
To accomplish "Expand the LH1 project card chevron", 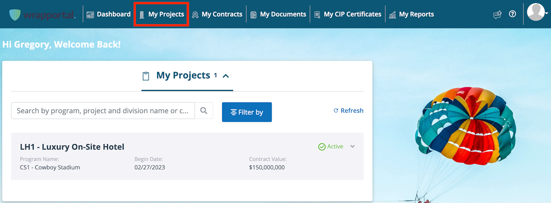I will [x=353, y=147].
